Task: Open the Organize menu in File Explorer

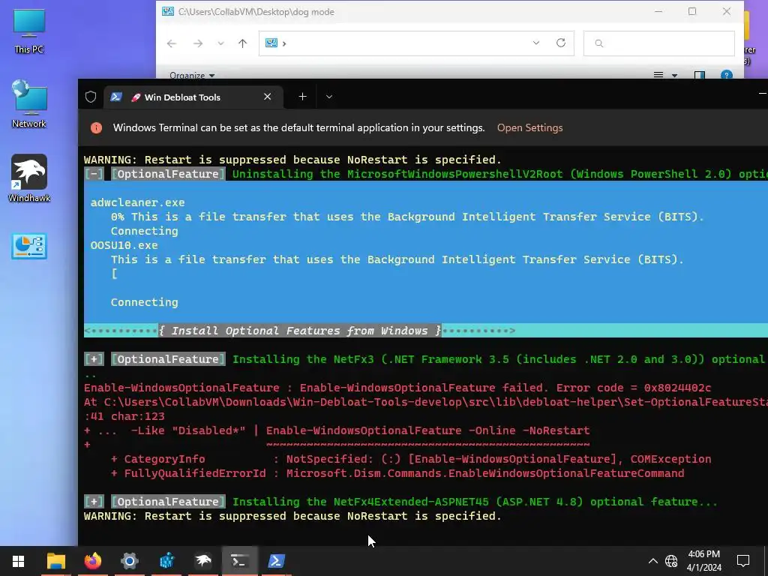Action: point(192,75)
